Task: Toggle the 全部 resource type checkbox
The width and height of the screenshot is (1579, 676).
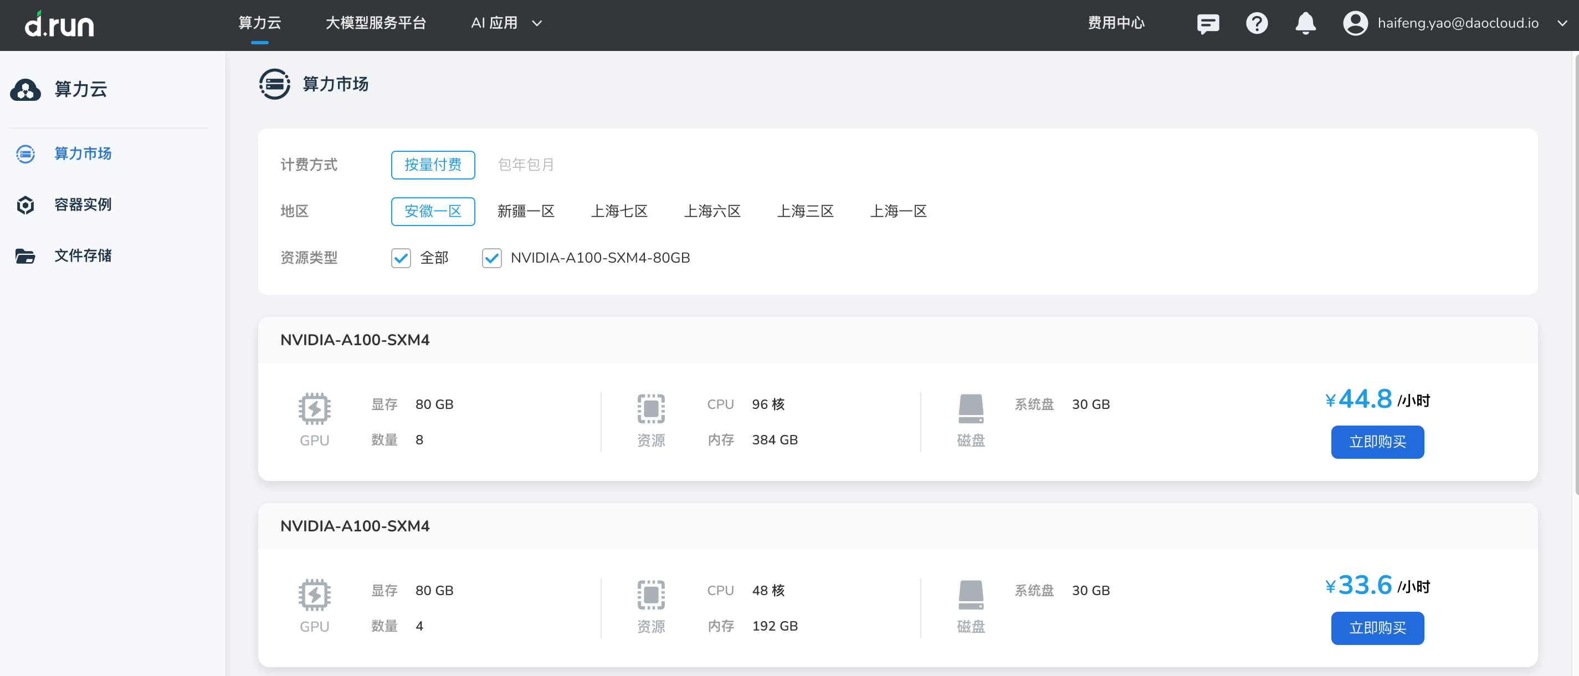Action: point(401,258)
